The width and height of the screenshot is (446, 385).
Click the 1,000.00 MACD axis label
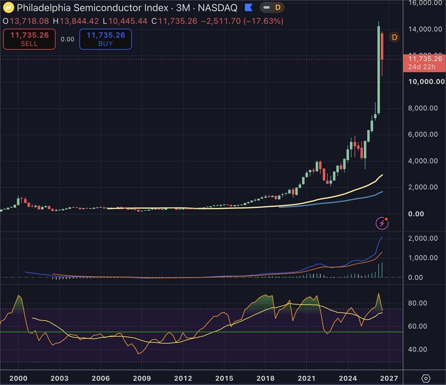tap(422, 258)
